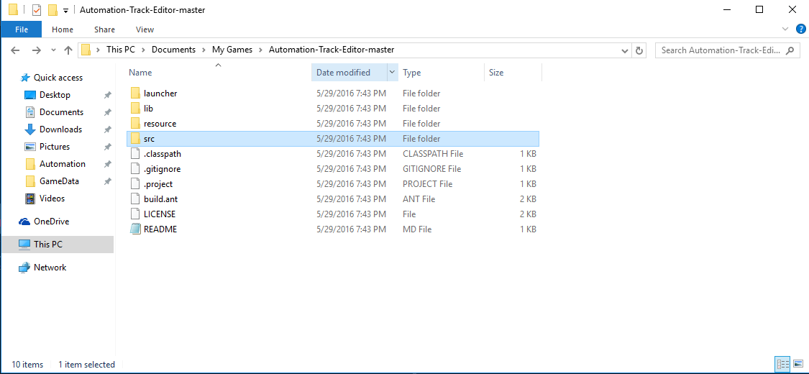Click the README file icon

137,229
